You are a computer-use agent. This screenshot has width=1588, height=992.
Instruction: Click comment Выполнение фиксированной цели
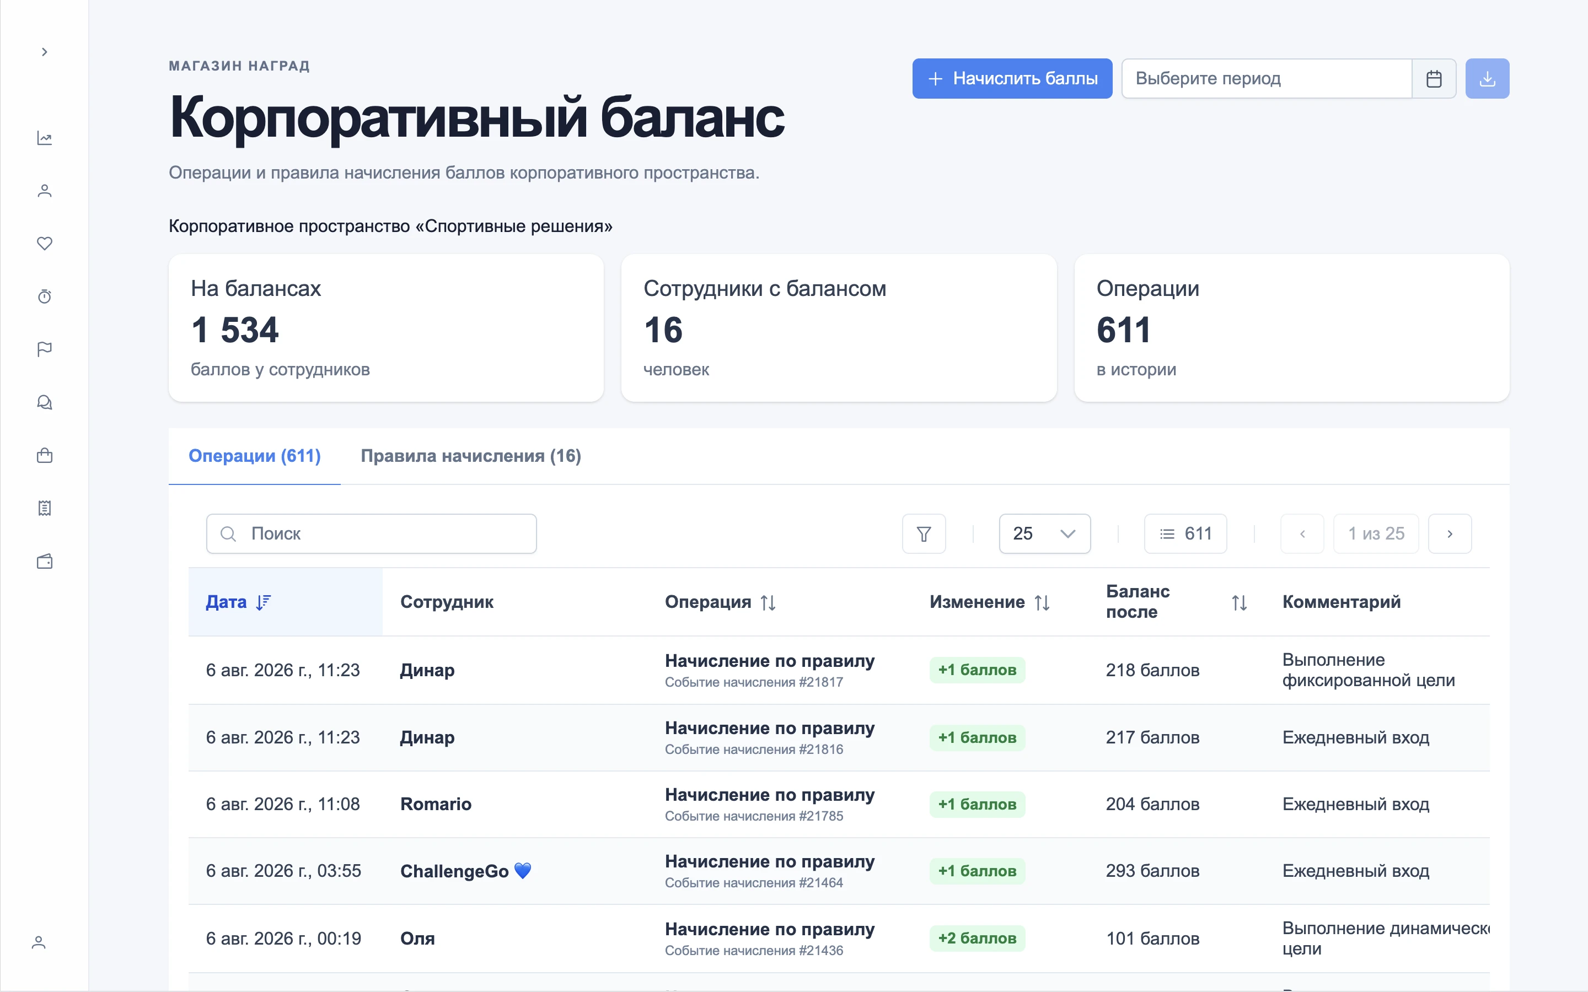pos(1368,670)
